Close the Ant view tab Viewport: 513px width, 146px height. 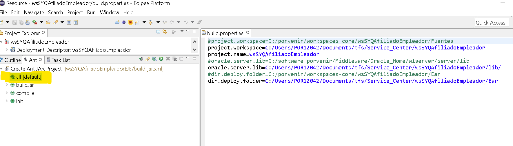[x=41, y=60]
